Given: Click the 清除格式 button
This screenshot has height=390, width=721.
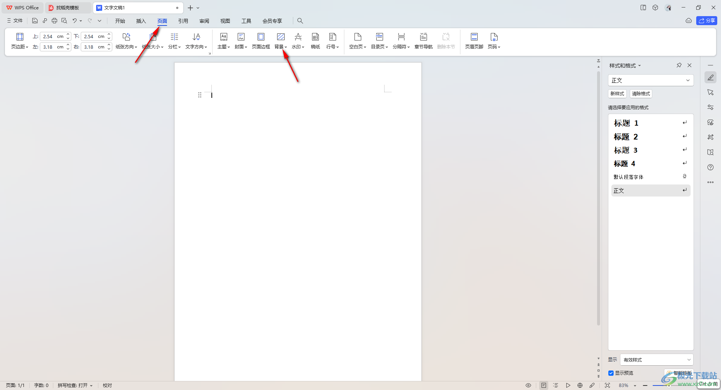Looking at the screenshot, I should 641,94.
